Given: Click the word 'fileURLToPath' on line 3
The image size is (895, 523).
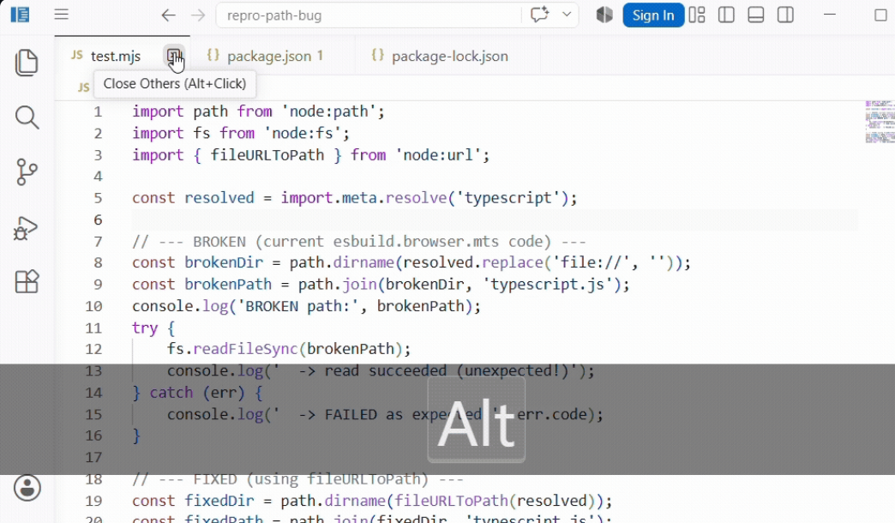Looking at the screenshot, I should tap(267, 155).
